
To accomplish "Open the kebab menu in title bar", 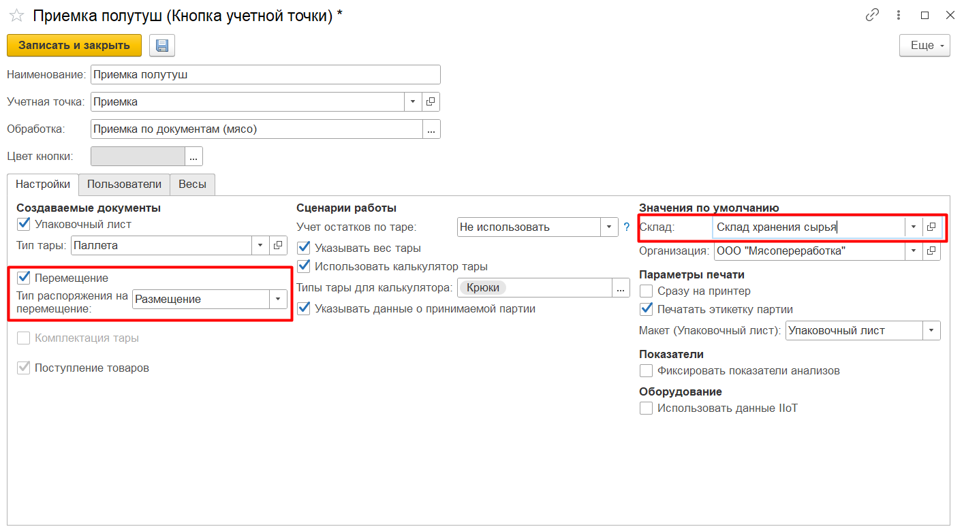I will 899,16.
